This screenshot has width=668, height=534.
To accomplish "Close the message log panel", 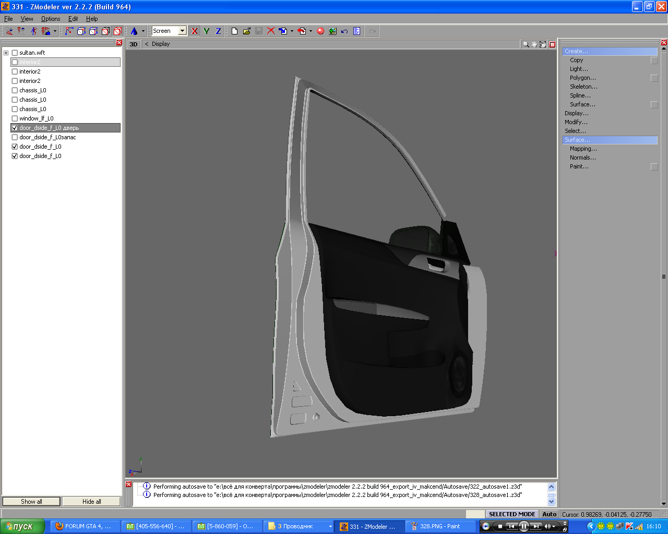I will 129,484.
